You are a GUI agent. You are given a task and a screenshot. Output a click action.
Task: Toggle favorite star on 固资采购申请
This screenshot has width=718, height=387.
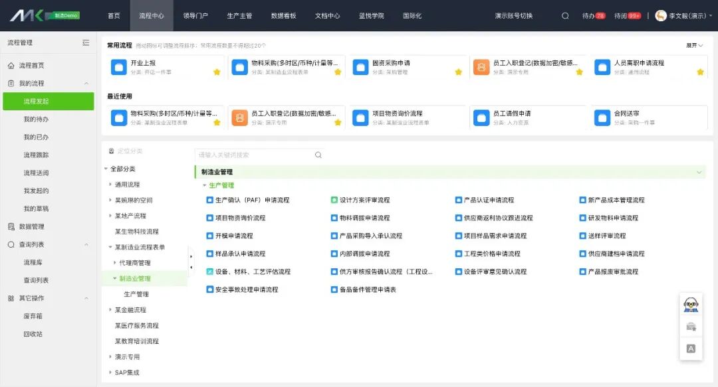[x=458, y=72]
